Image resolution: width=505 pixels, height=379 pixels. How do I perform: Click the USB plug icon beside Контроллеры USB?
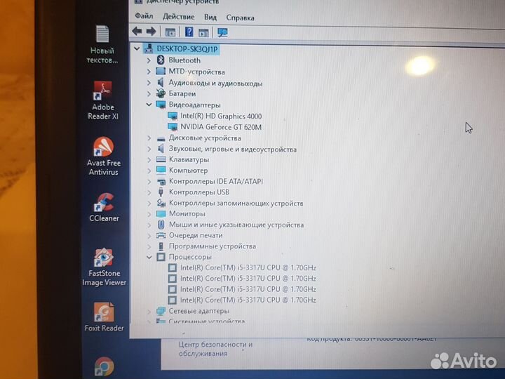click(161, 192)
